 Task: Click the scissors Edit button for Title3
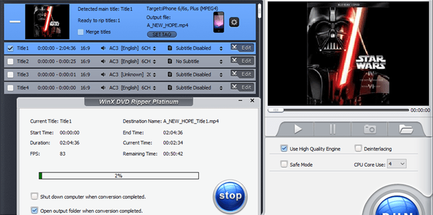tap(242, 74)
